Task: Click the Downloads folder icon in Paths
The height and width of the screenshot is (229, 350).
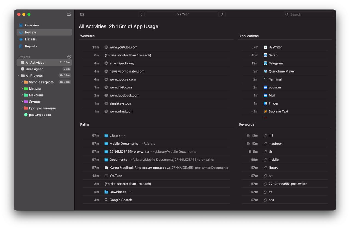Action: pos(106,192)
